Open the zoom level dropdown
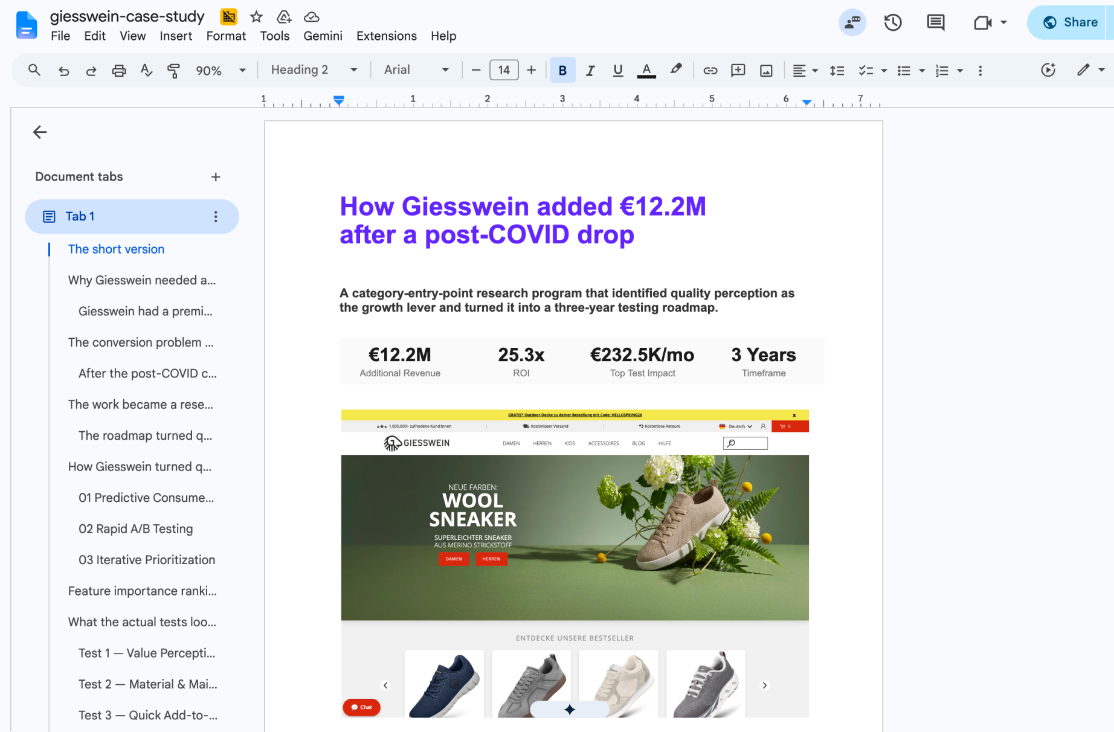Viewport: 1114px width, 732px height. (x=221, y=71)
